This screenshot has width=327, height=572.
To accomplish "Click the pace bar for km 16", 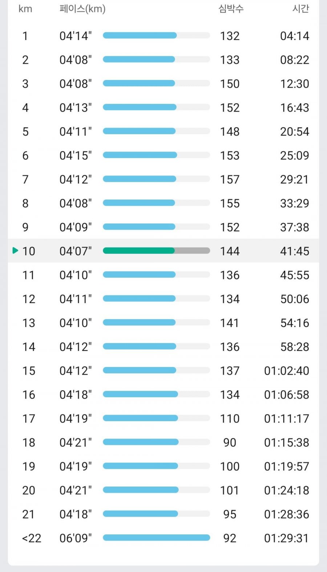I will click(156, 394).
